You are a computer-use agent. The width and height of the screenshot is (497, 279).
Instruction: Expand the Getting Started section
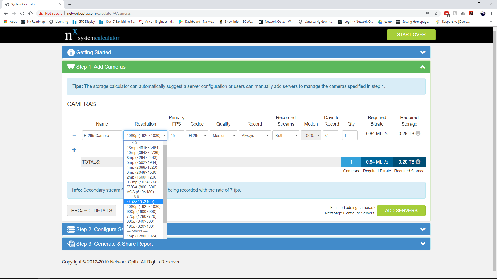tap(423, 52)
